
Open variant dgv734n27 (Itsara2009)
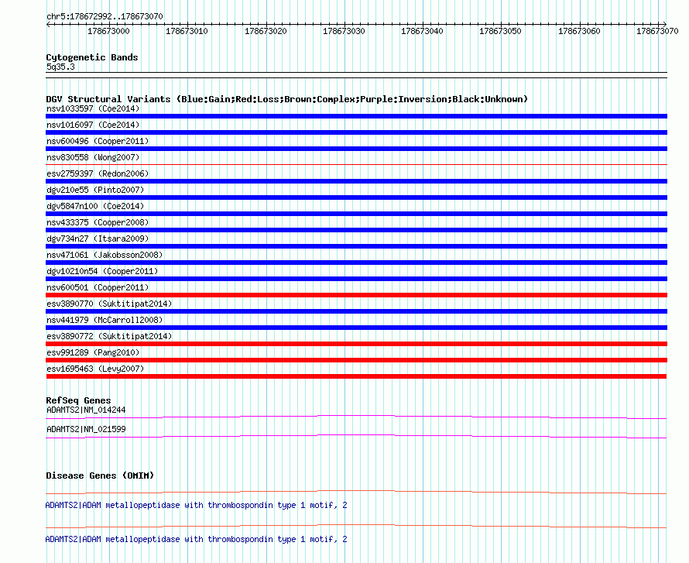[98, 239]
